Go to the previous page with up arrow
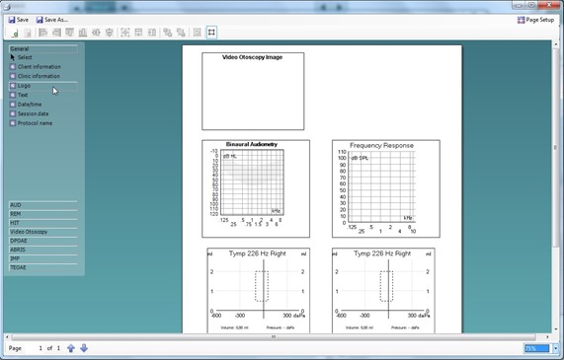The width and height of the screenshot is (564, 360). (71, 348)
